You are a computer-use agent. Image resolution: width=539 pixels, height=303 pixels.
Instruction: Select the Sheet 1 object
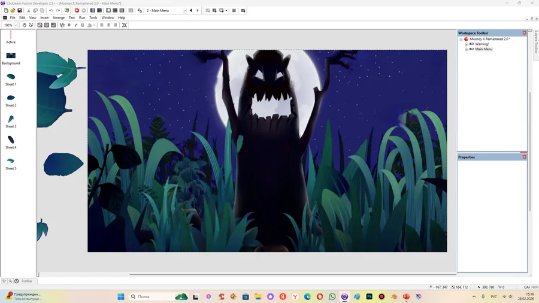click(11, 80)
